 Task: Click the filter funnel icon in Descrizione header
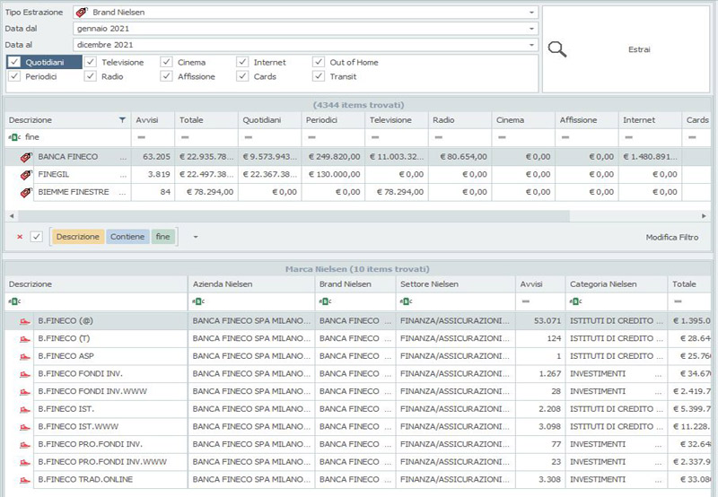click(122, 119)
